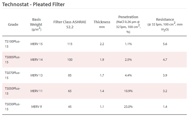Click the MERV 13 cell
The height and width of the screenshot is (117, 189).
pos(36,75)
